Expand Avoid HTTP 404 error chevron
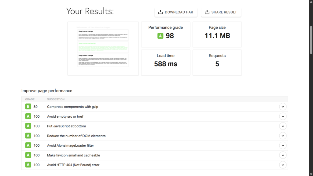Screen dimensions: 313x176 coord(283,165)
